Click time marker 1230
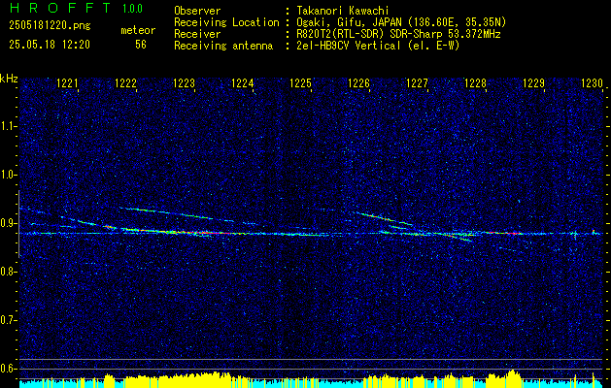This screenshot has height=388, width=611. 592,83
